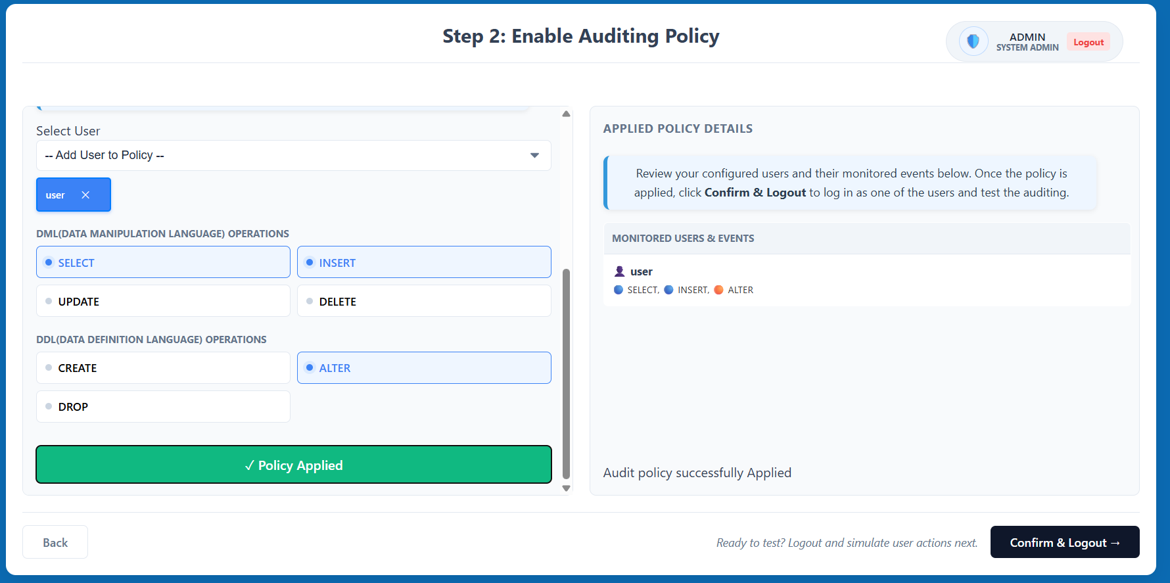Open the Add User to Policy dropdown
Image resolution: width=1170 pixels, height=583 pixels.
pos(293,155)
